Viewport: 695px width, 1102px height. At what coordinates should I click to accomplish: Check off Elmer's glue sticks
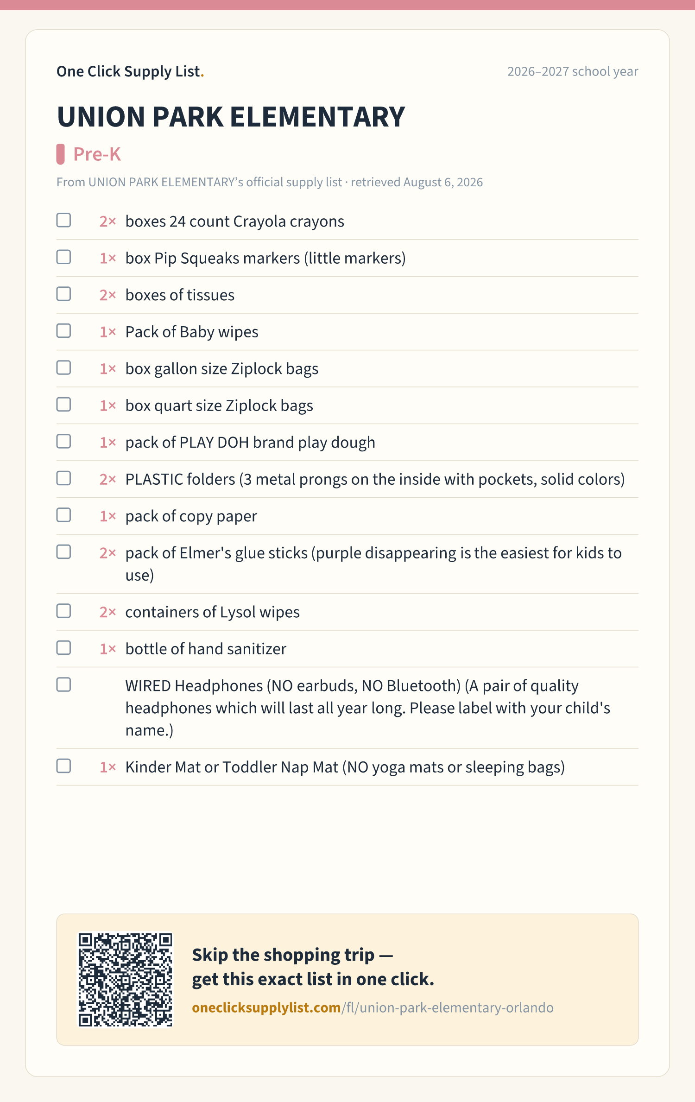(x=63, y=552)
